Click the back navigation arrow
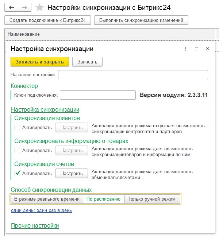This screenshot has width=219, height=236. point(11,7)
